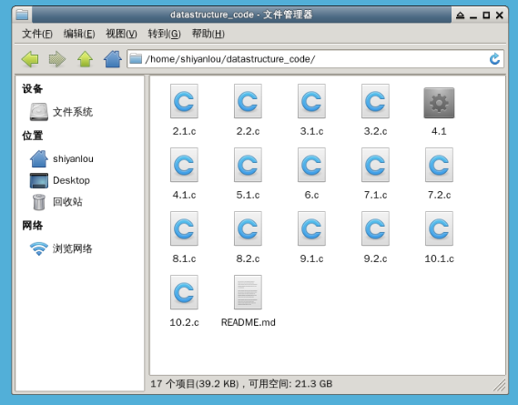Open the 转到(G) menu

click(x=164, y=34)
